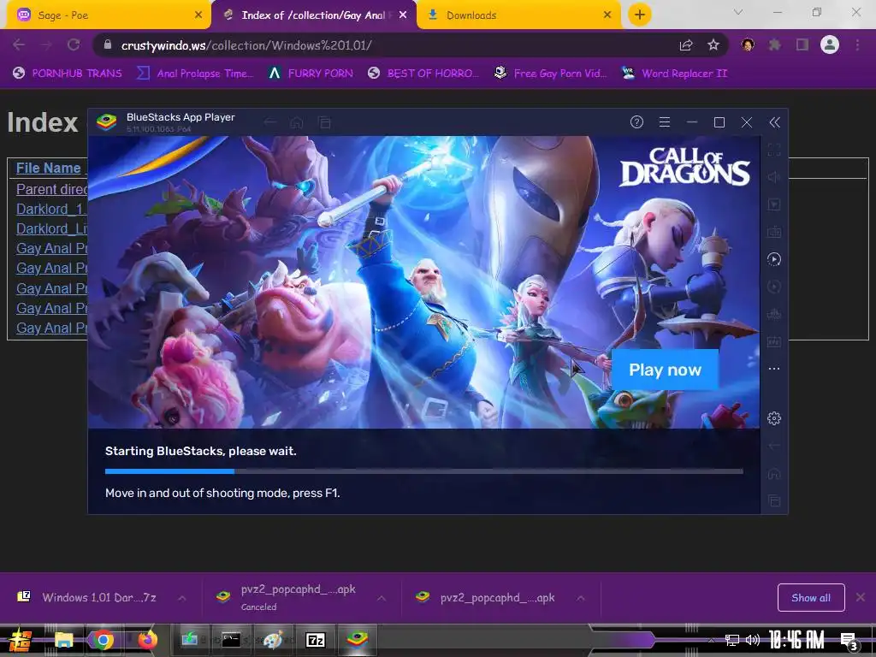Open a new browser tab
876x657 pixels.
[x=640, y=15]
